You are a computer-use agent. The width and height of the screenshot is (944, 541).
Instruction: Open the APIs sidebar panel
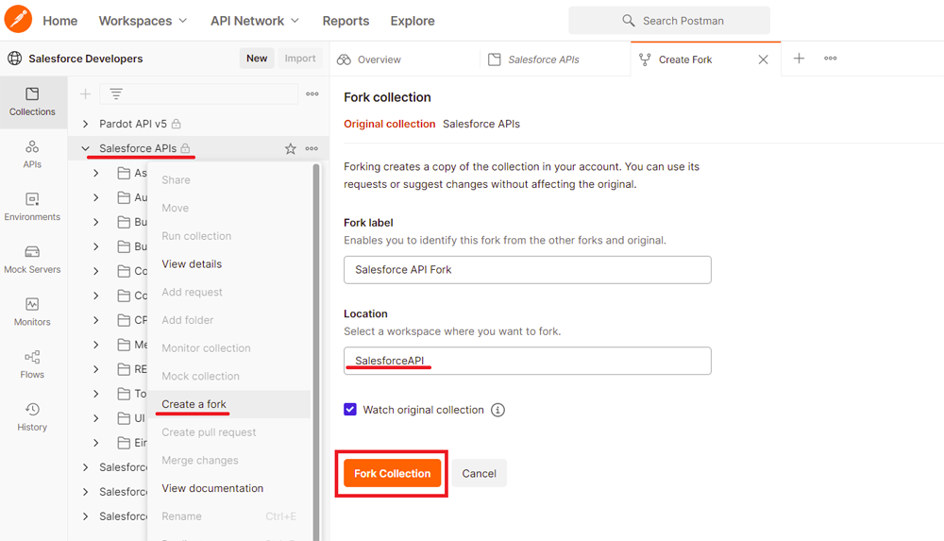pyautogui.click(x=32, y=154)
